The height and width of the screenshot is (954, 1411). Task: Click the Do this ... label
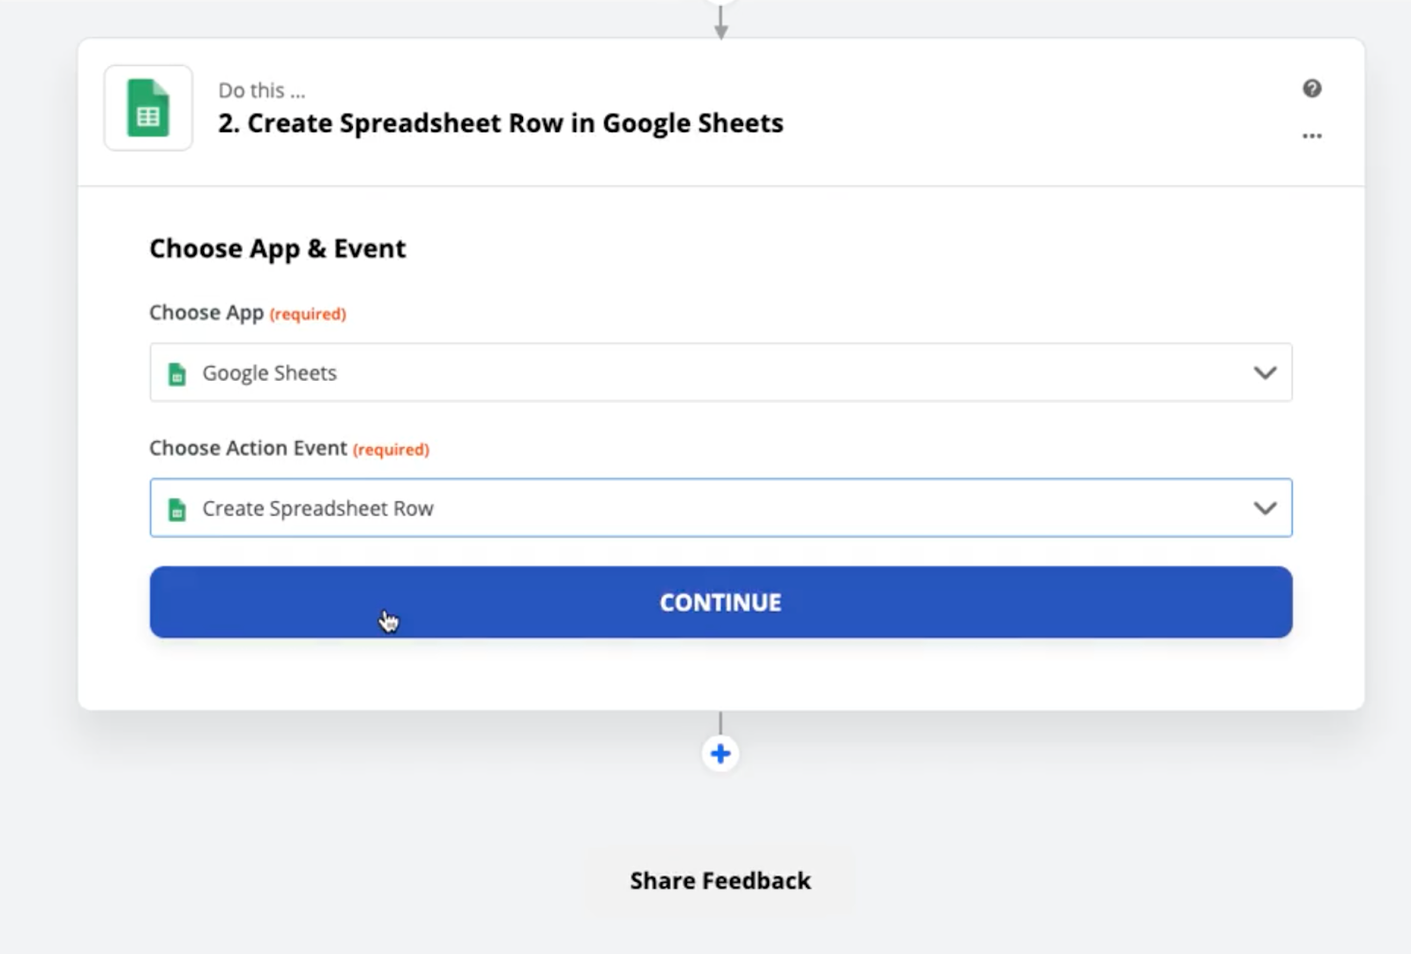[262, 91]
